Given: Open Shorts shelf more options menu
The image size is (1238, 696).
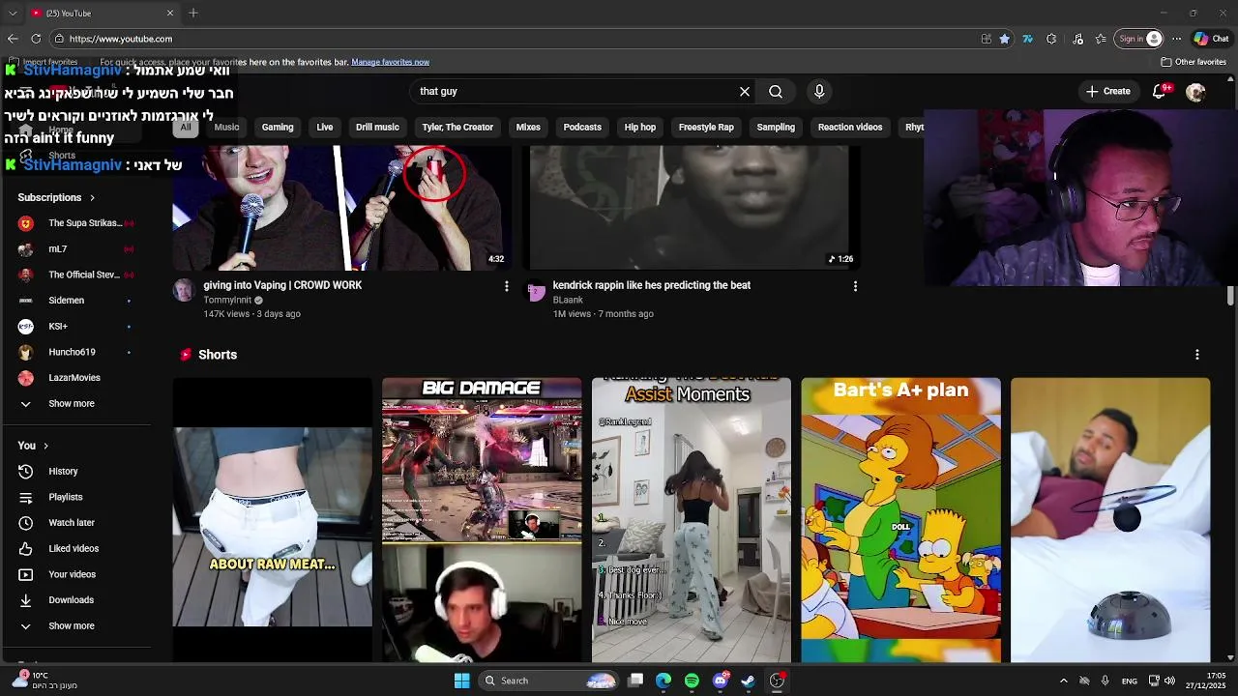Looking at the screenshot, I should pyautogui.click(x=1197, y=355).
